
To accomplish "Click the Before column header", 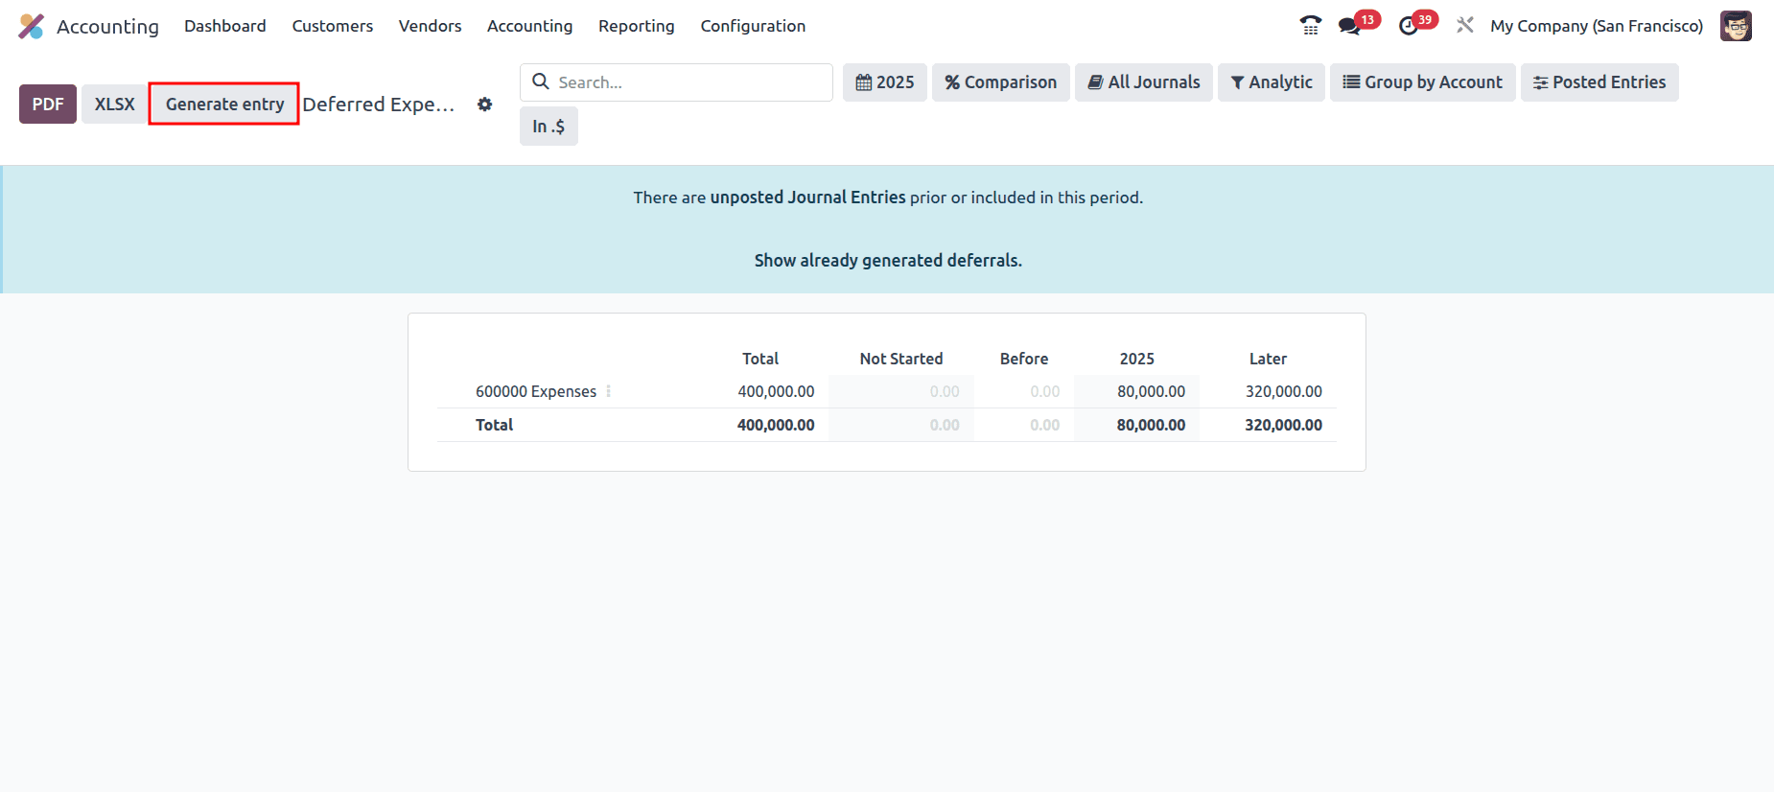I will tap(1024, 359).
